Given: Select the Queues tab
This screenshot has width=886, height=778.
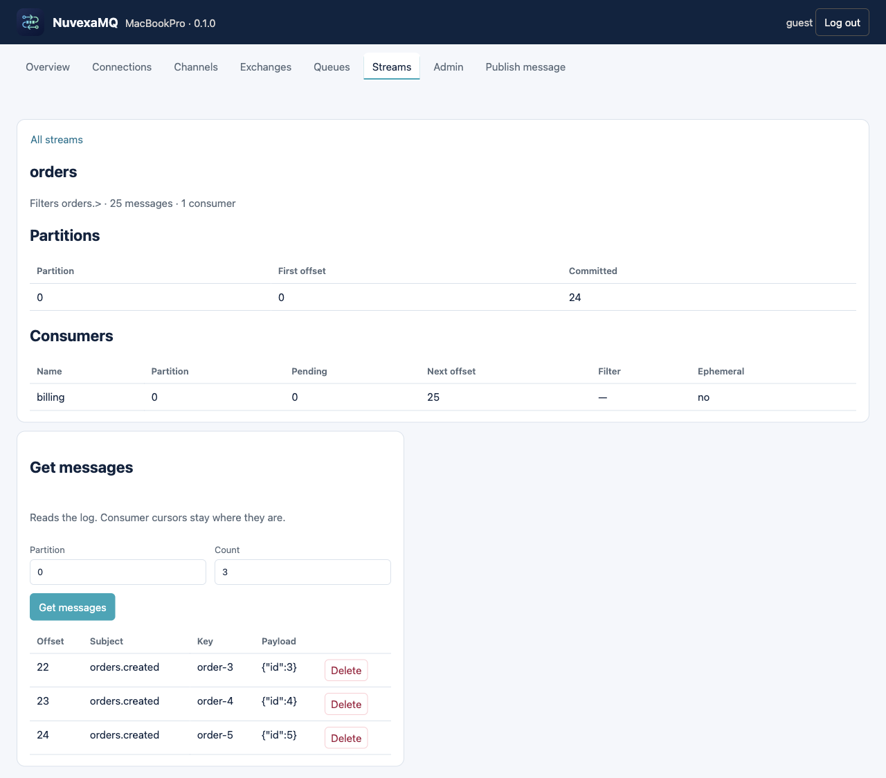Looking at the screenshot, I should (x=332, y=67).
